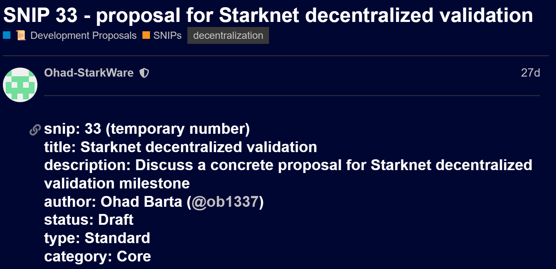Screen dimensions: 556x269
Task: Open the SNIPs subcategory link
Action: pyautogui.click(x=167, y=36)
